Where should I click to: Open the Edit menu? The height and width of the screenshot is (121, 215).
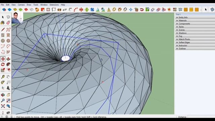[x=7, y=5]
